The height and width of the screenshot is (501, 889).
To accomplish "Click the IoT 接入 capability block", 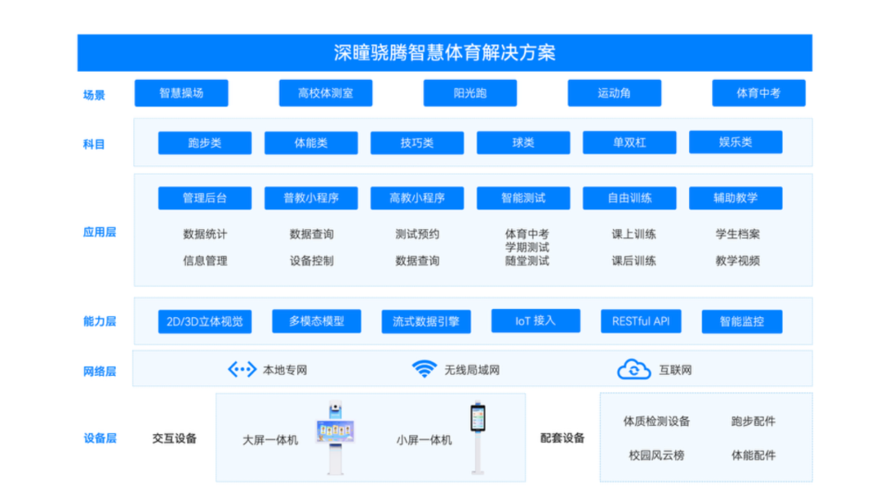I will [536, 321].
